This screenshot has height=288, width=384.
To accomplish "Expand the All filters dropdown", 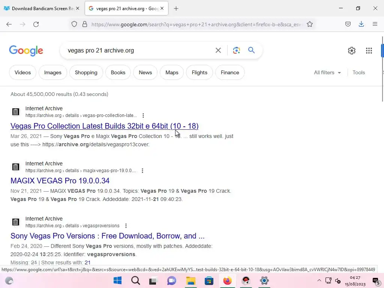I will tap(327, 72).
